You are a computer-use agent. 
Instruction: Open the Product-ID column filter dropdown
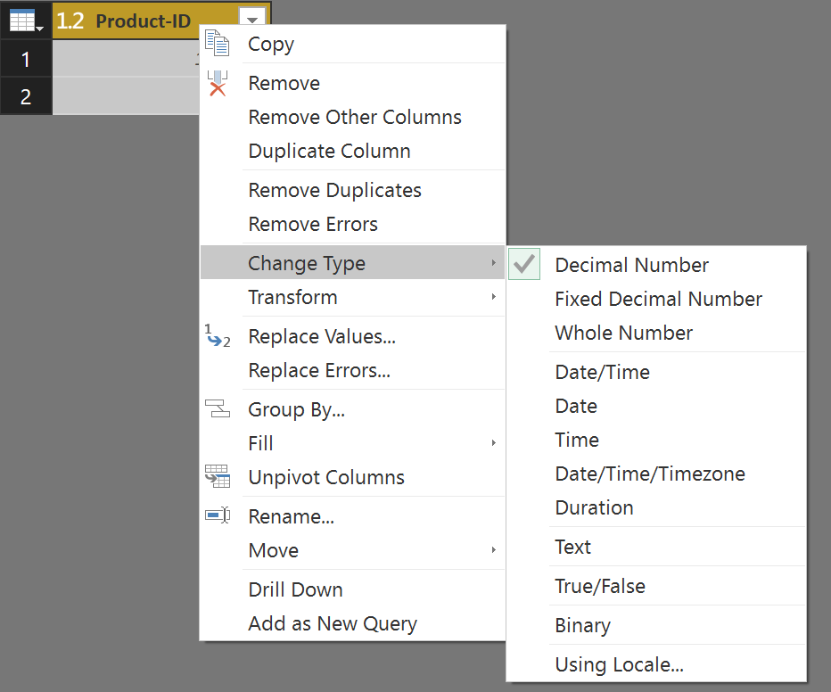[252, 19]
